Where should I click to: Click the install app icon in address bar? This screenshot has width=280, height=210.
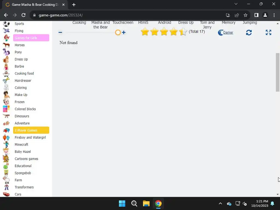228,15
